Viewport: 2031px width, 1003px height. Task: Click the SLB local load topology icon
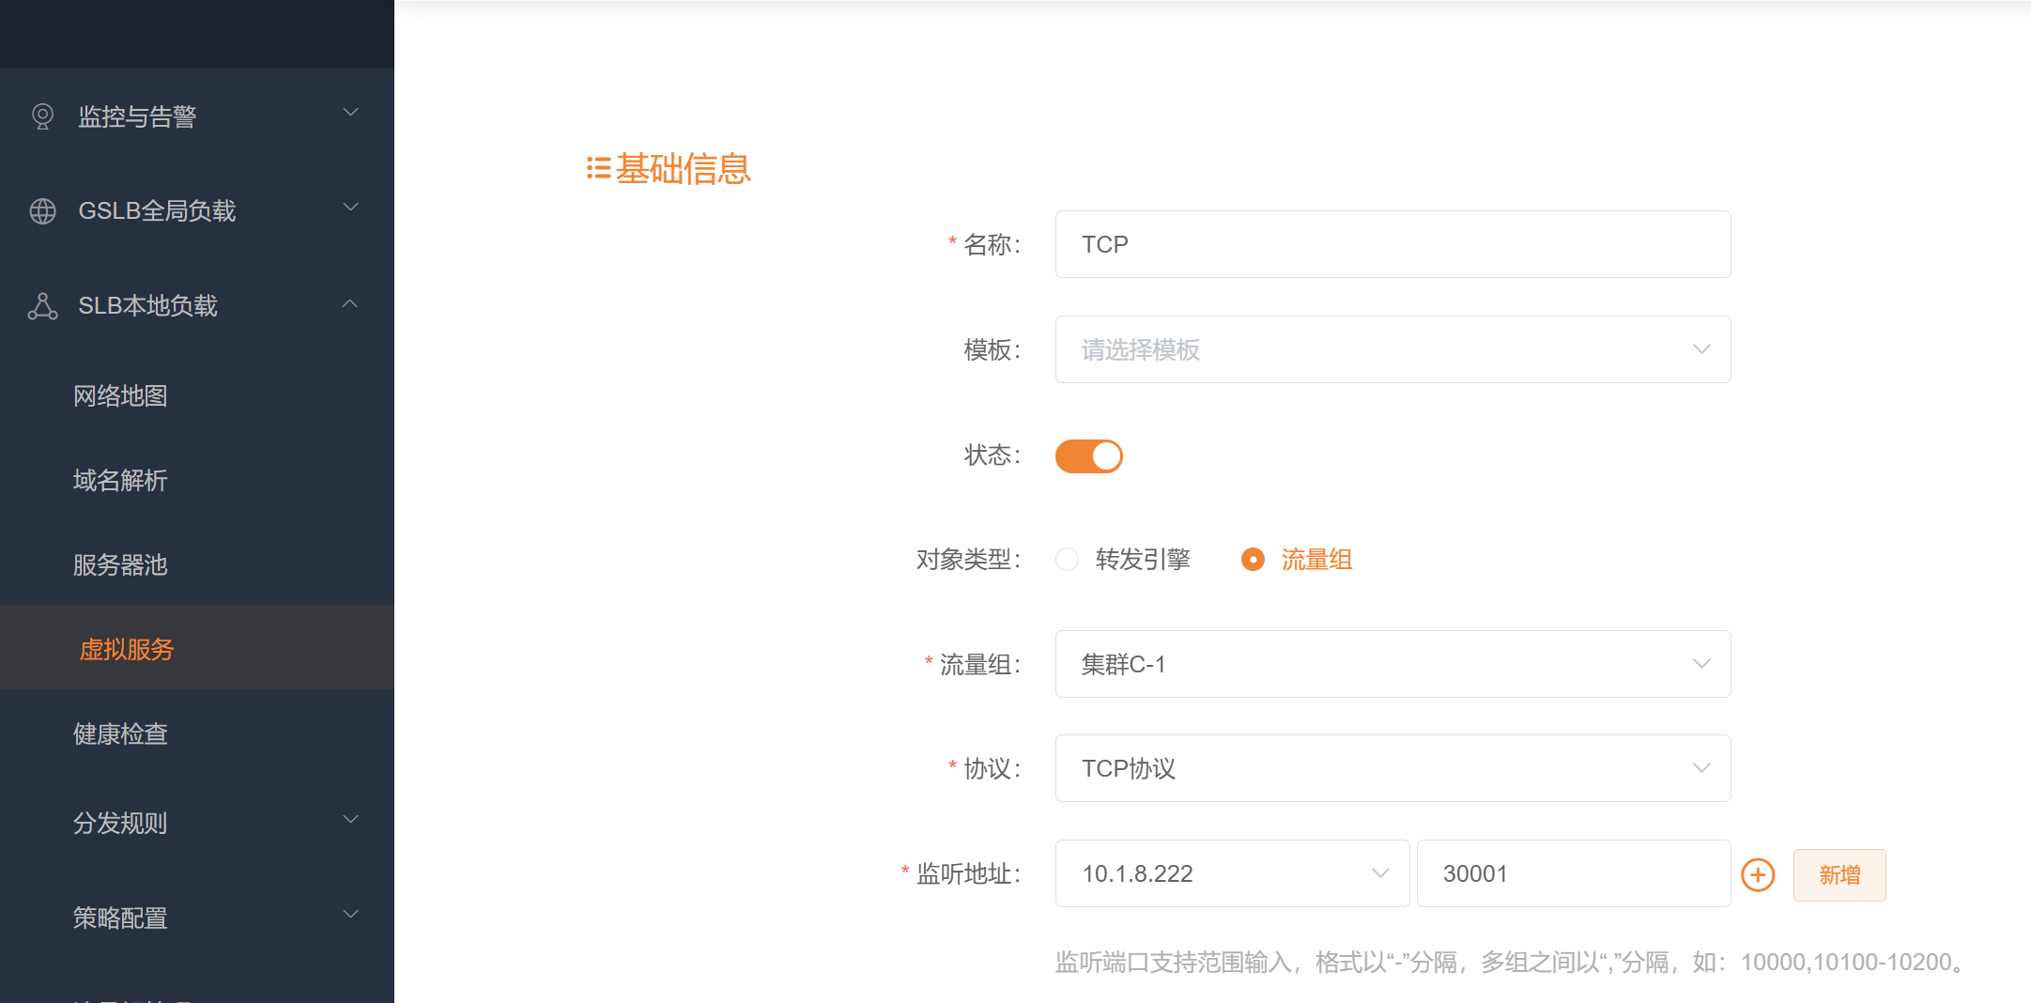42,306
